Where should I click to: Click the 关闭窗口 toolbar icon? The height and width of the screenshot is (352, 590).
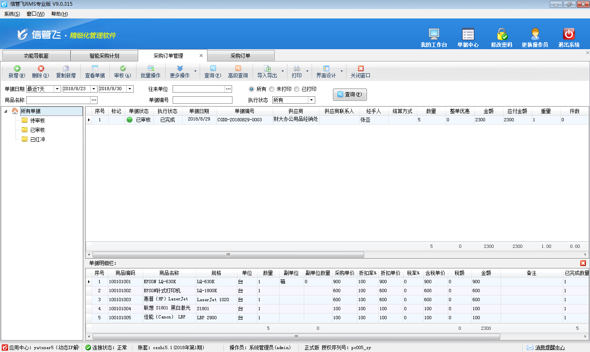tap(360, 68)
